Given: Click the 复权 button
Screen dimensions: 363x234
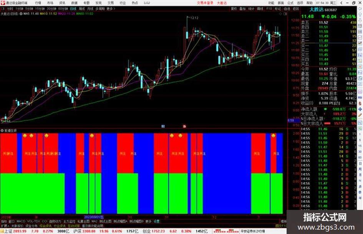Looking at the screenshot, I should point(234,8).
